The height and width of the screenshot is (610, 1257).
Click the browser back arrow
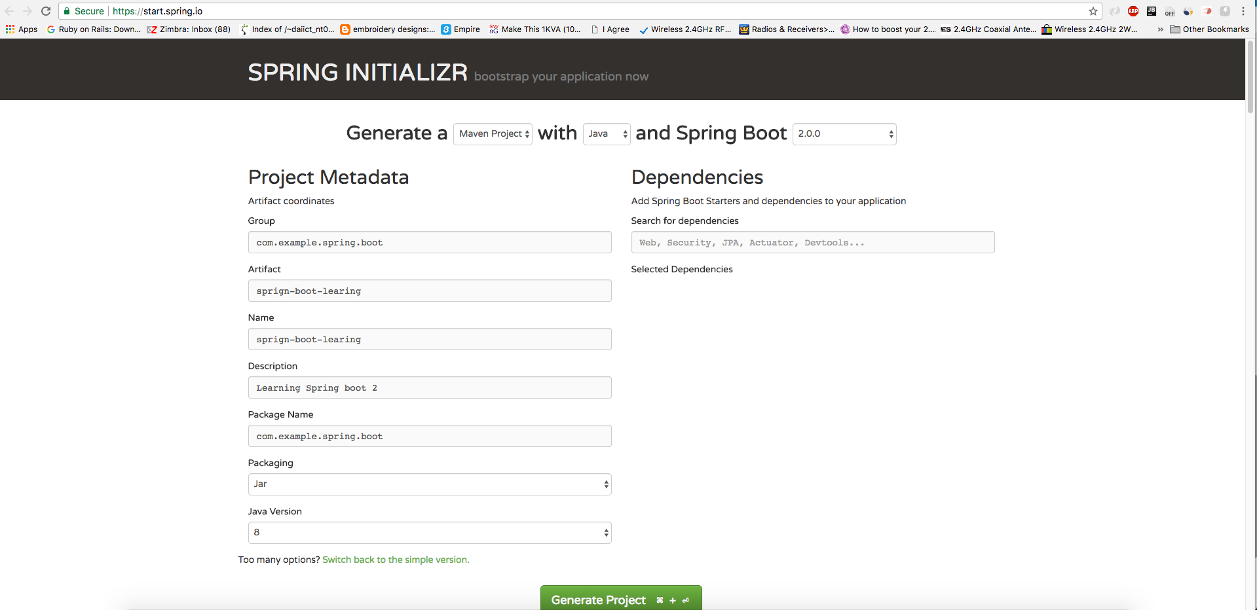pos(9,11)
